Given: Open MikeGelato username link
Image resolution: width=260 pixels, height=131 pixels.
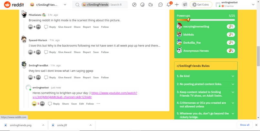Looking at the screenshot, I should click(35, 15).
